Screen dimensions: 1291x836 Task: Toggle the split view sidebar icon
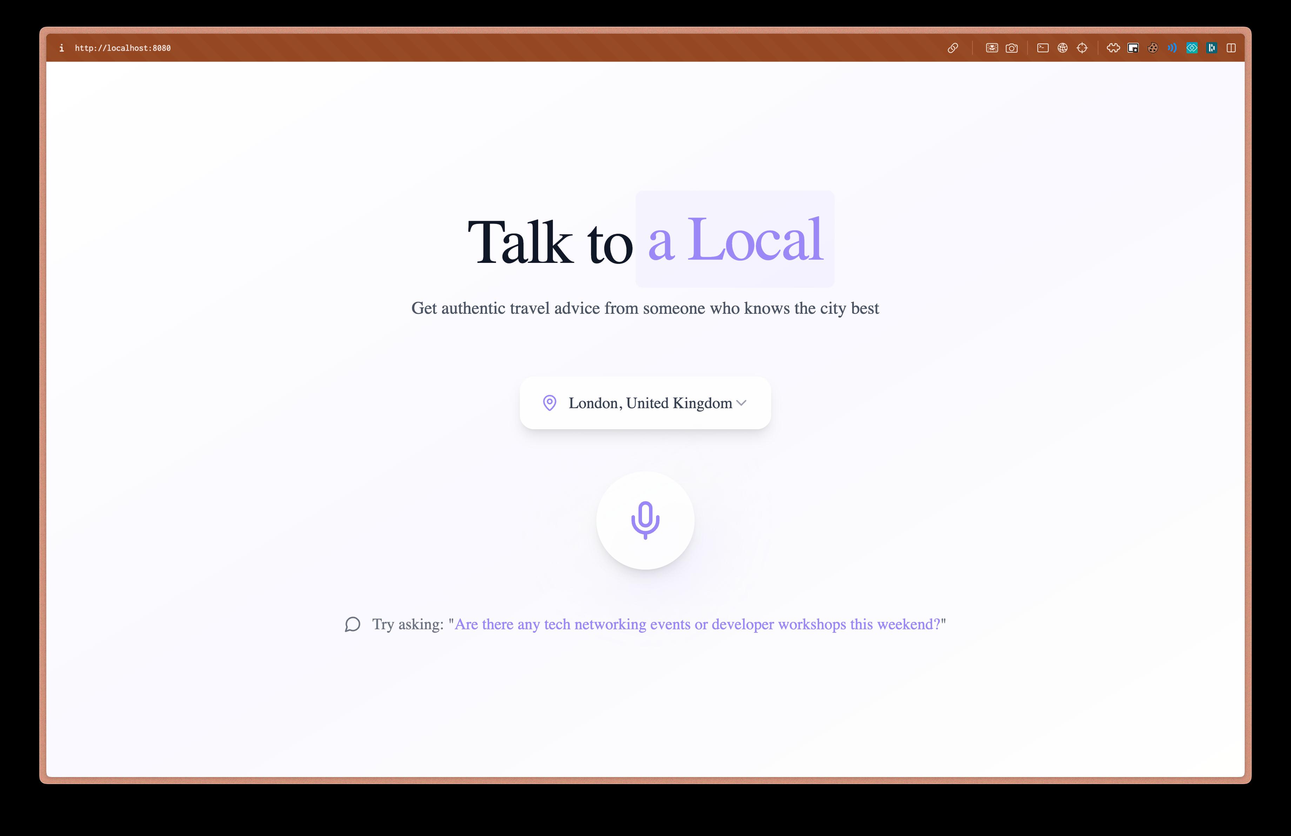point(1231,48)
